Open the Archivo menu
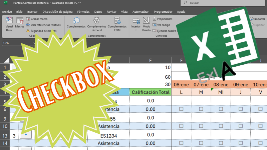The image size is (267, 150). click(7, 12)
